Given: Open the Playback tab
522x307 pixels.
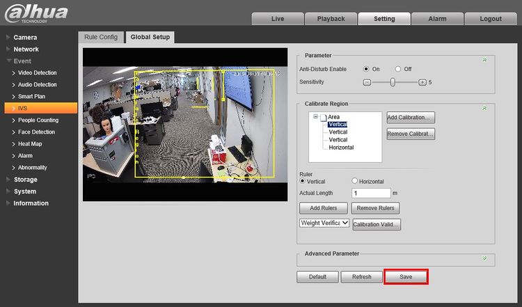Looking at the screenshot, I should coord(330,19).
